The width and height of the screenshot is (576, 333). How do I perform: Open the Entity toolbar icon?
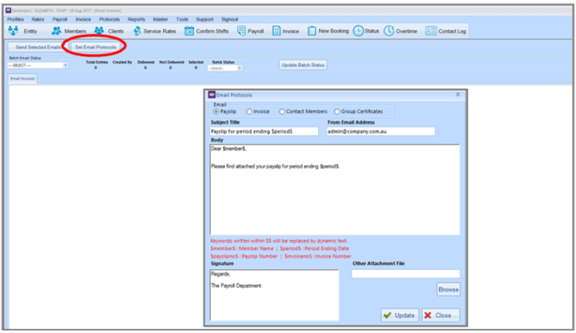click(13, 31)
